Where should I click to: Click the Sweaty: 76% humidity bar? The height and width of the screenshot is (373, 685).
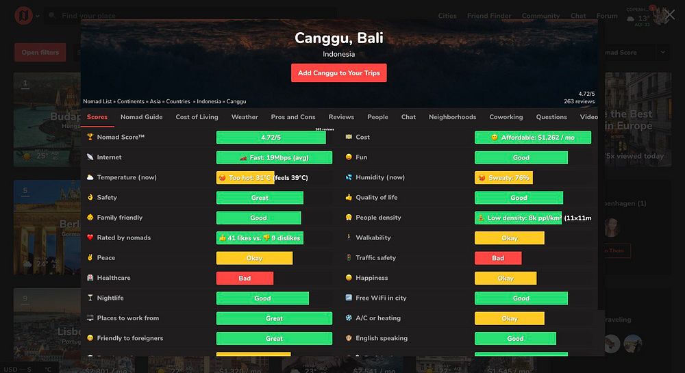pos(503,177)
